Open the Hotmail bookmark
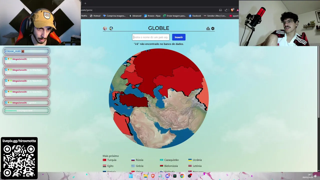 [x=95, y=16]
